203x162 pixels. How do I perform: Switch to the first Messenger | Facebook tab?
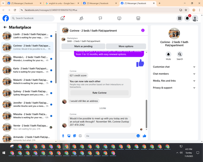pos(24,3)
